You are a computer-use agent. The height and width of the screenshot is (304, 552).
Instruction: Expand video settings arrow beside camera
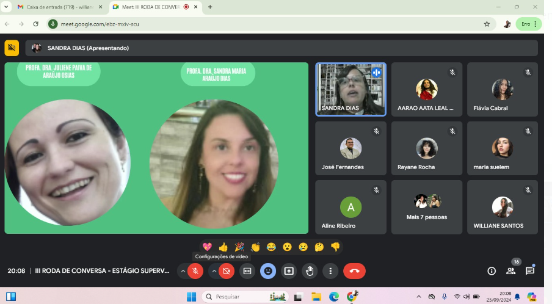click(x=214, y=271)
